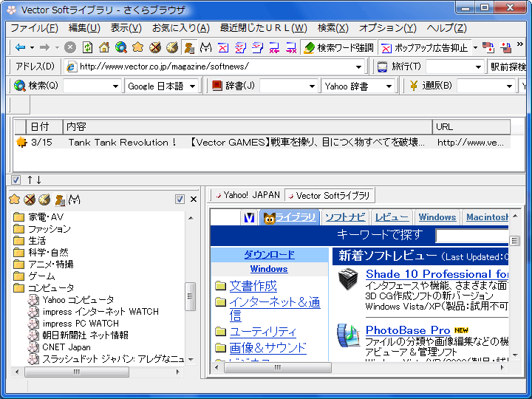Toggle the checkbox next to the up/down arrows

[16, 180]
